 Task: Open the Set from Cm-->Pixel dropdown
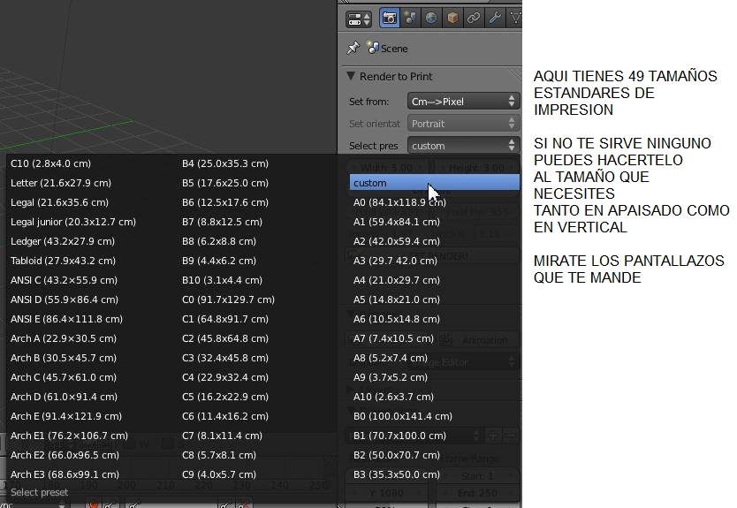tap(463, 101)
